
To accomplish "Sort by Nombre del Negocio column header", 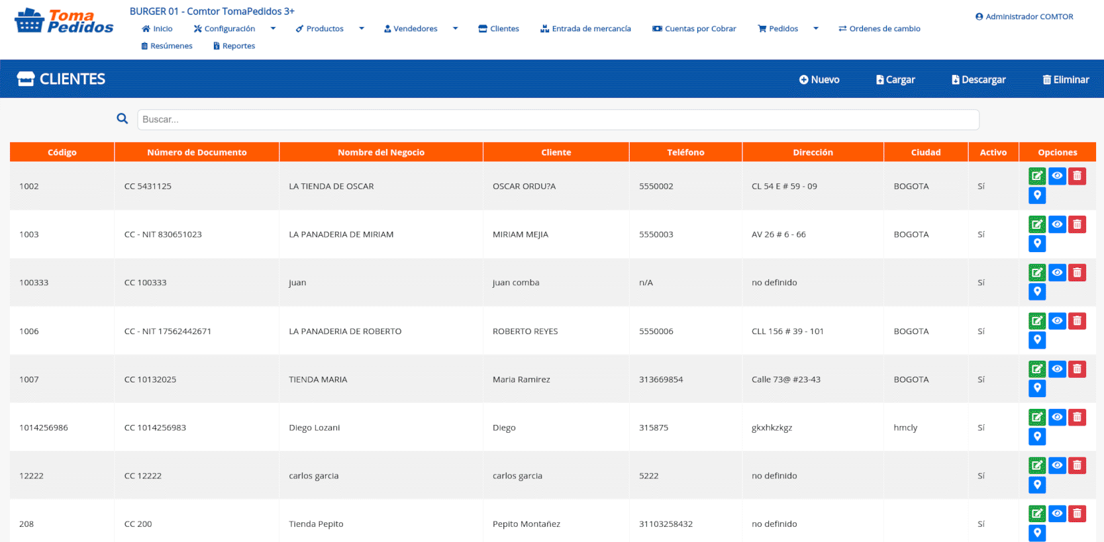I will coord(381,152).
